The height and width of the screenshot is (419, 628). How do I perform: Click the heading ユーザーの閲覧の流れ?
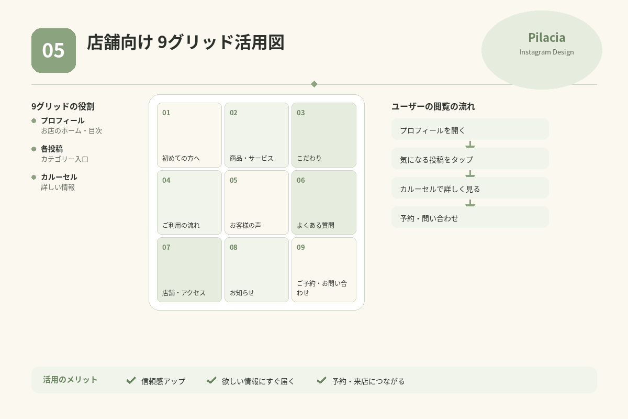tap(433, 106)
